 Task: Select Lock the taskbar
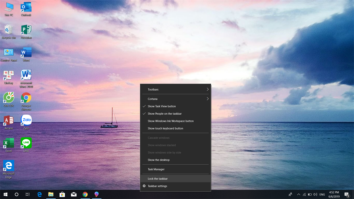(158, 179)
